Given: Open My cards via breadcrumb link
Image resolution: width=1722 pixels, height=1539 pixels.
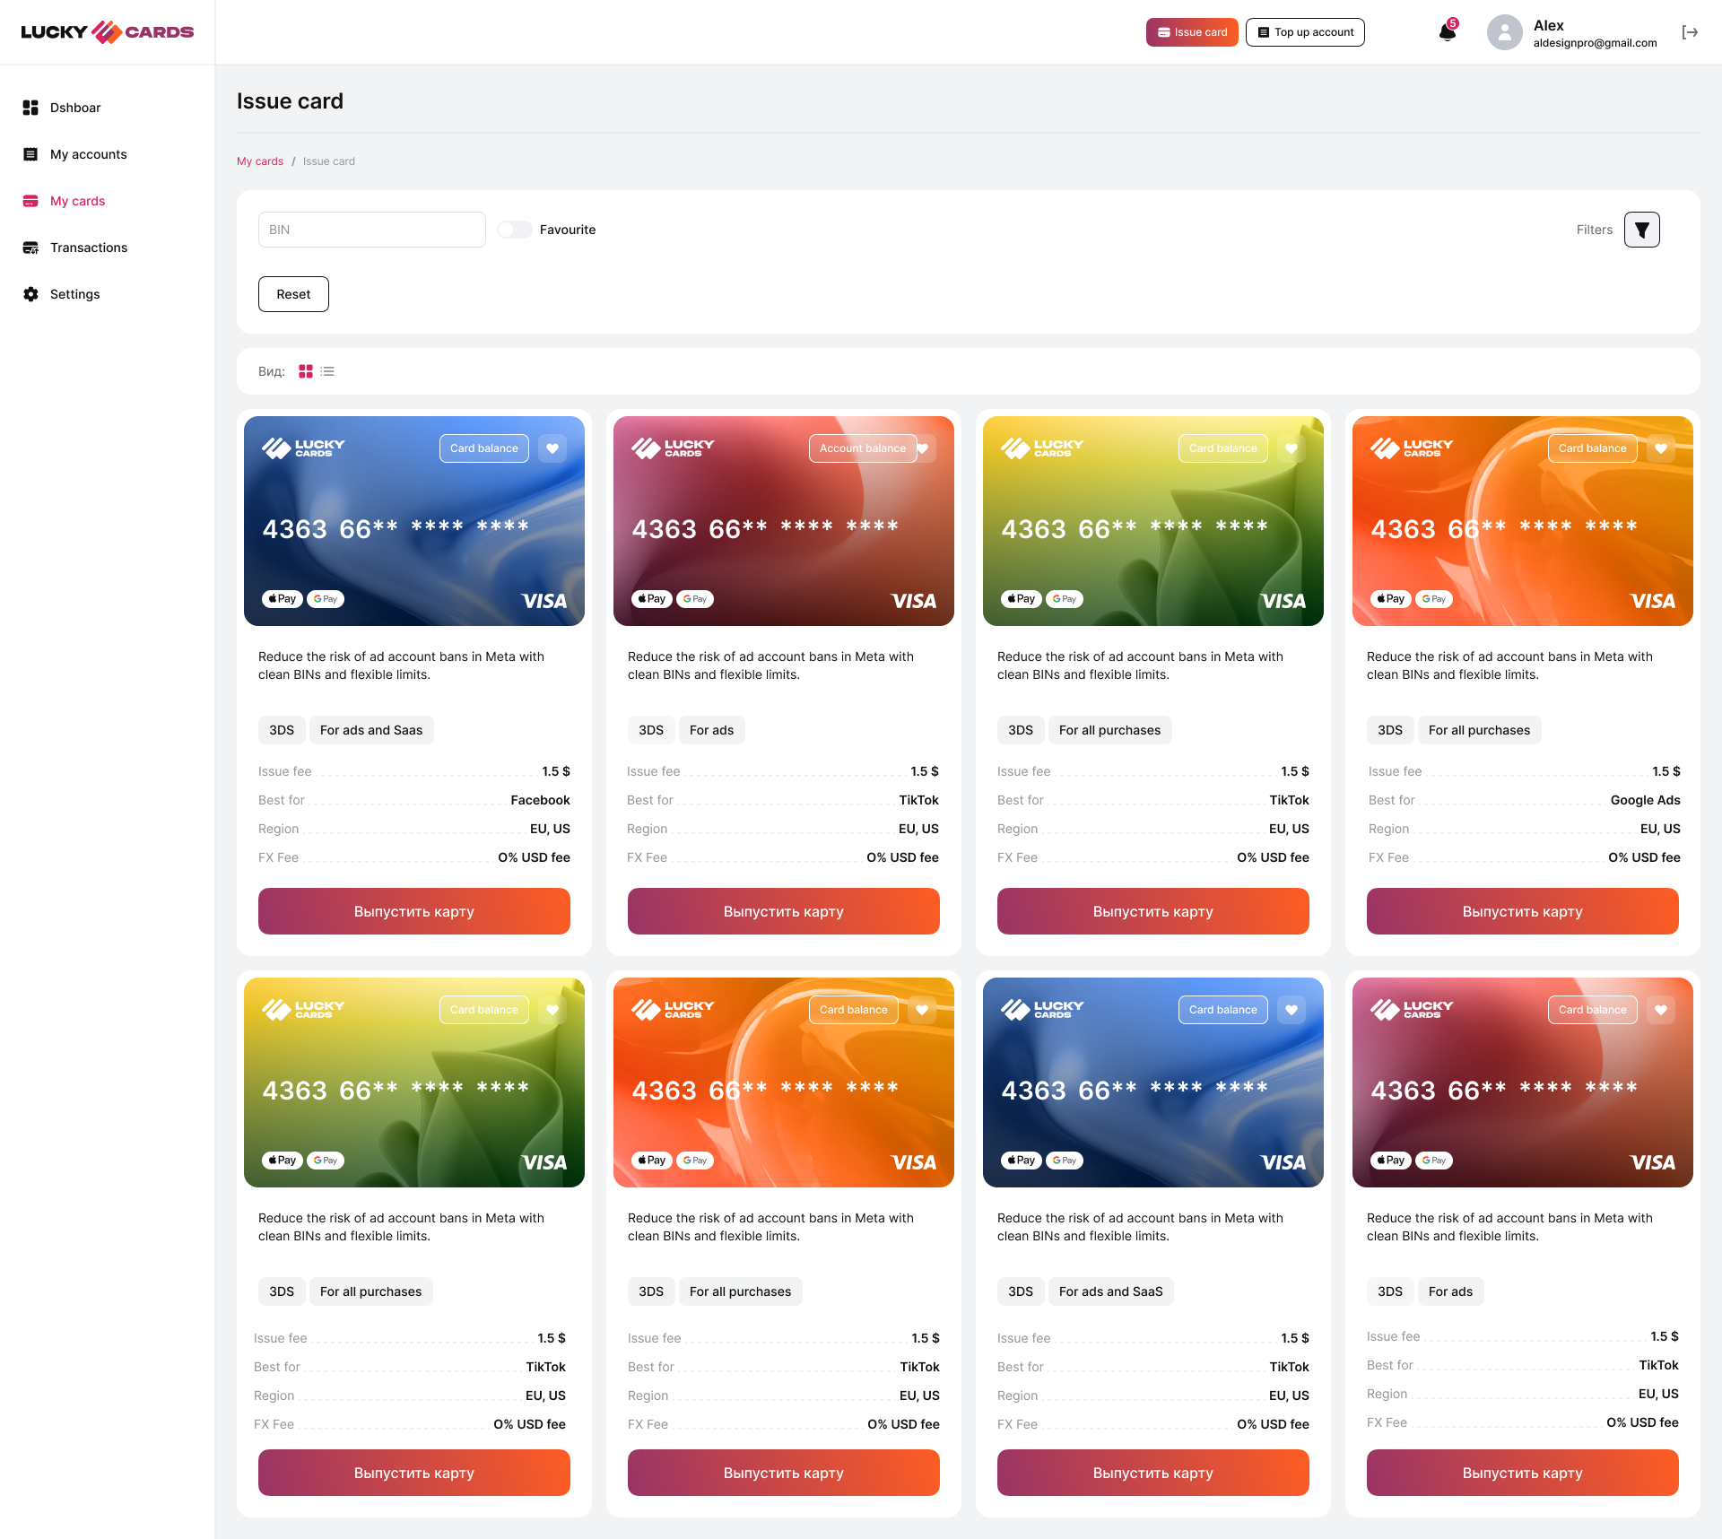Looking at the screenshot, I should point(260,161).
